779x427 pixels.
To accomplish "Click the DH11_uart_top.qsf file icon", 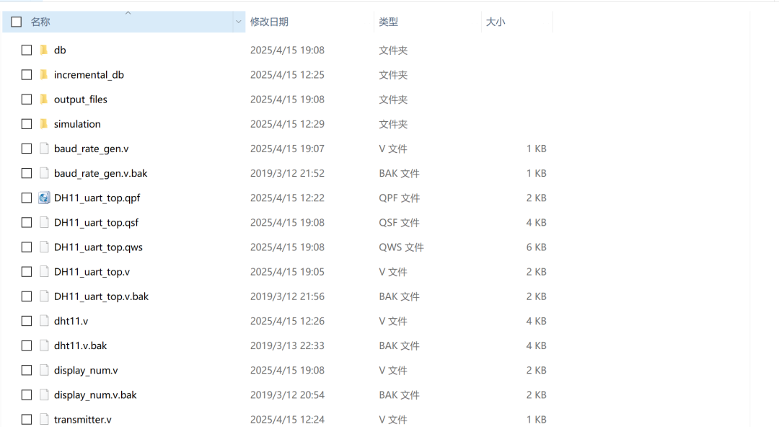I will coord(44,222).
